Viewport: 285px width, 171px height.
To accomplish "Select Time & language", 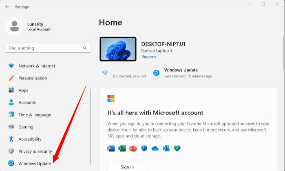I will (x=35, y=115).
